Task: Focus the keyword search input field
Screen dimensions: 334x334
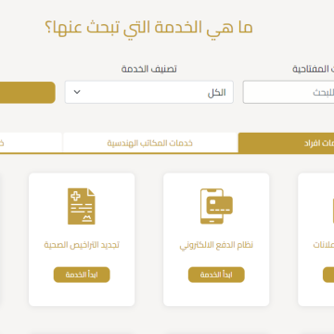Action: (x=289, y=92)
